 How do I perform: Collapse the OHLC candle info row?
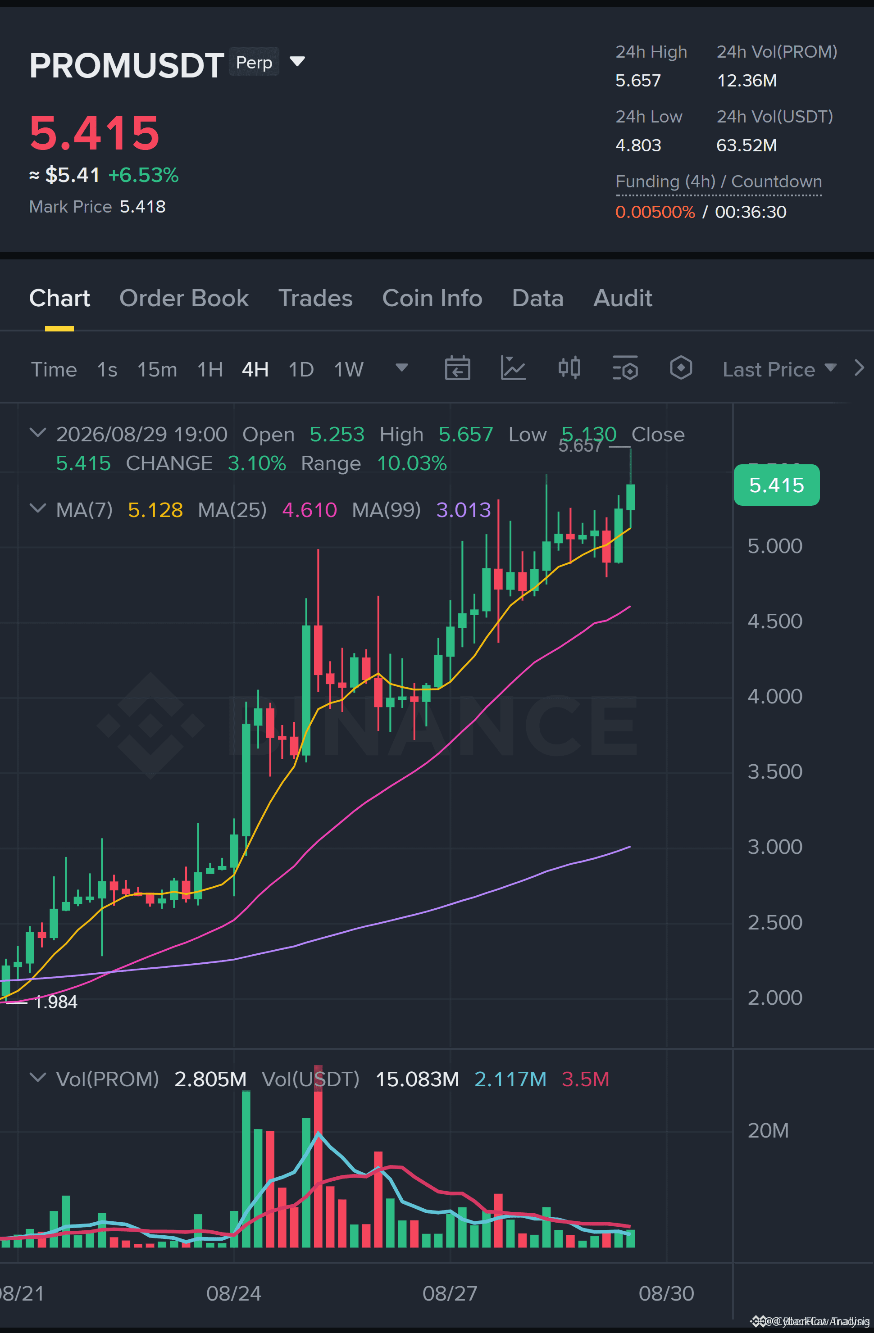tap(37, 432)
